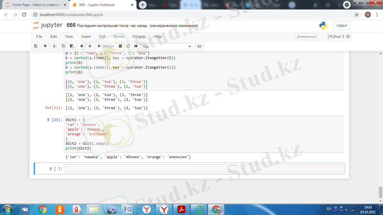Open Odnoklassniki from the taskbar
383x215 pixels.
click(x=59, y=209)
